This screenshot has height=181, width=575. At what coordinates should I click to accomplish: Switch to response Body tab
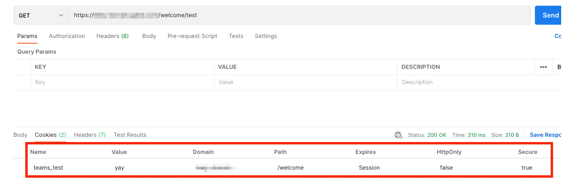point(20,135)
